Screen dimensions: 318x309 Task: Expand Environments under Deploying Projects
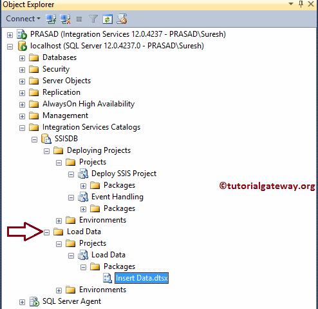pyautogui.click(x=59, y=221)
